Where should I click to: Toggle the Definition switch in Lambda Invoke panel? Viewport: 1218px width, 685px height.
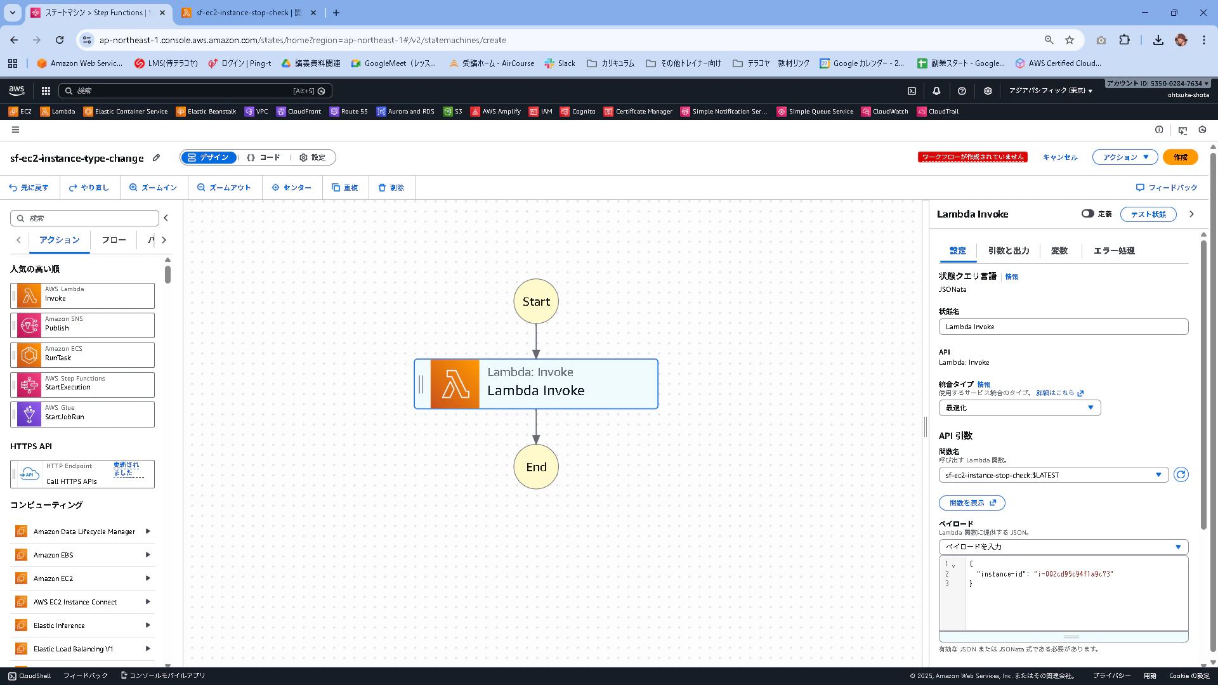pos(1088,214)
